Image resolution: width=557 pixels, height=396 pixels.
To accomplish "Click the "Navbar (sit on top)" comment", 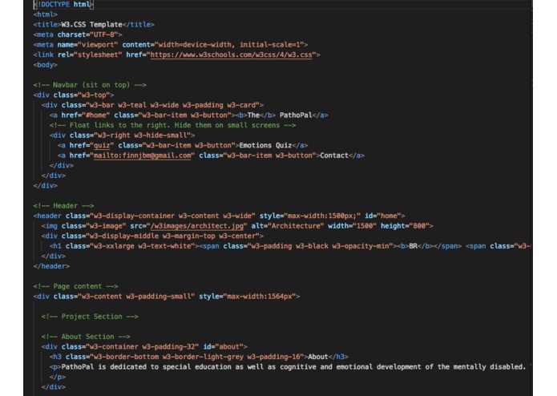I will (x=90, y=85).
